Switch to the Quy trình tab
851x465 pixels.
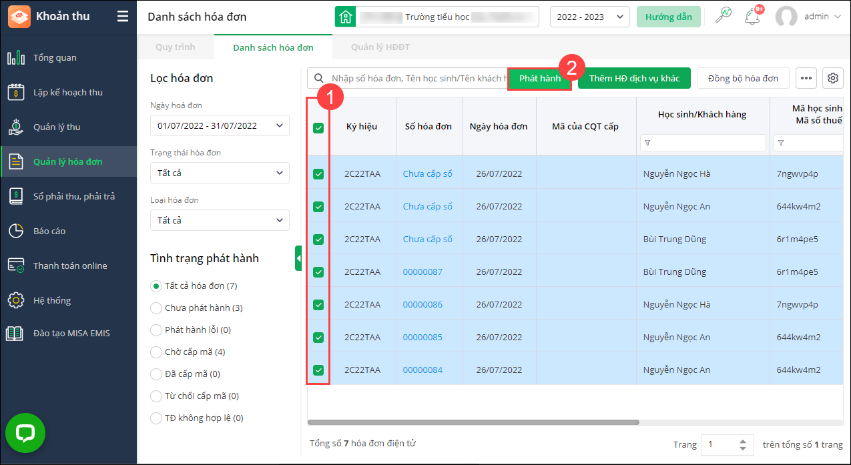(x=176, y=47)
